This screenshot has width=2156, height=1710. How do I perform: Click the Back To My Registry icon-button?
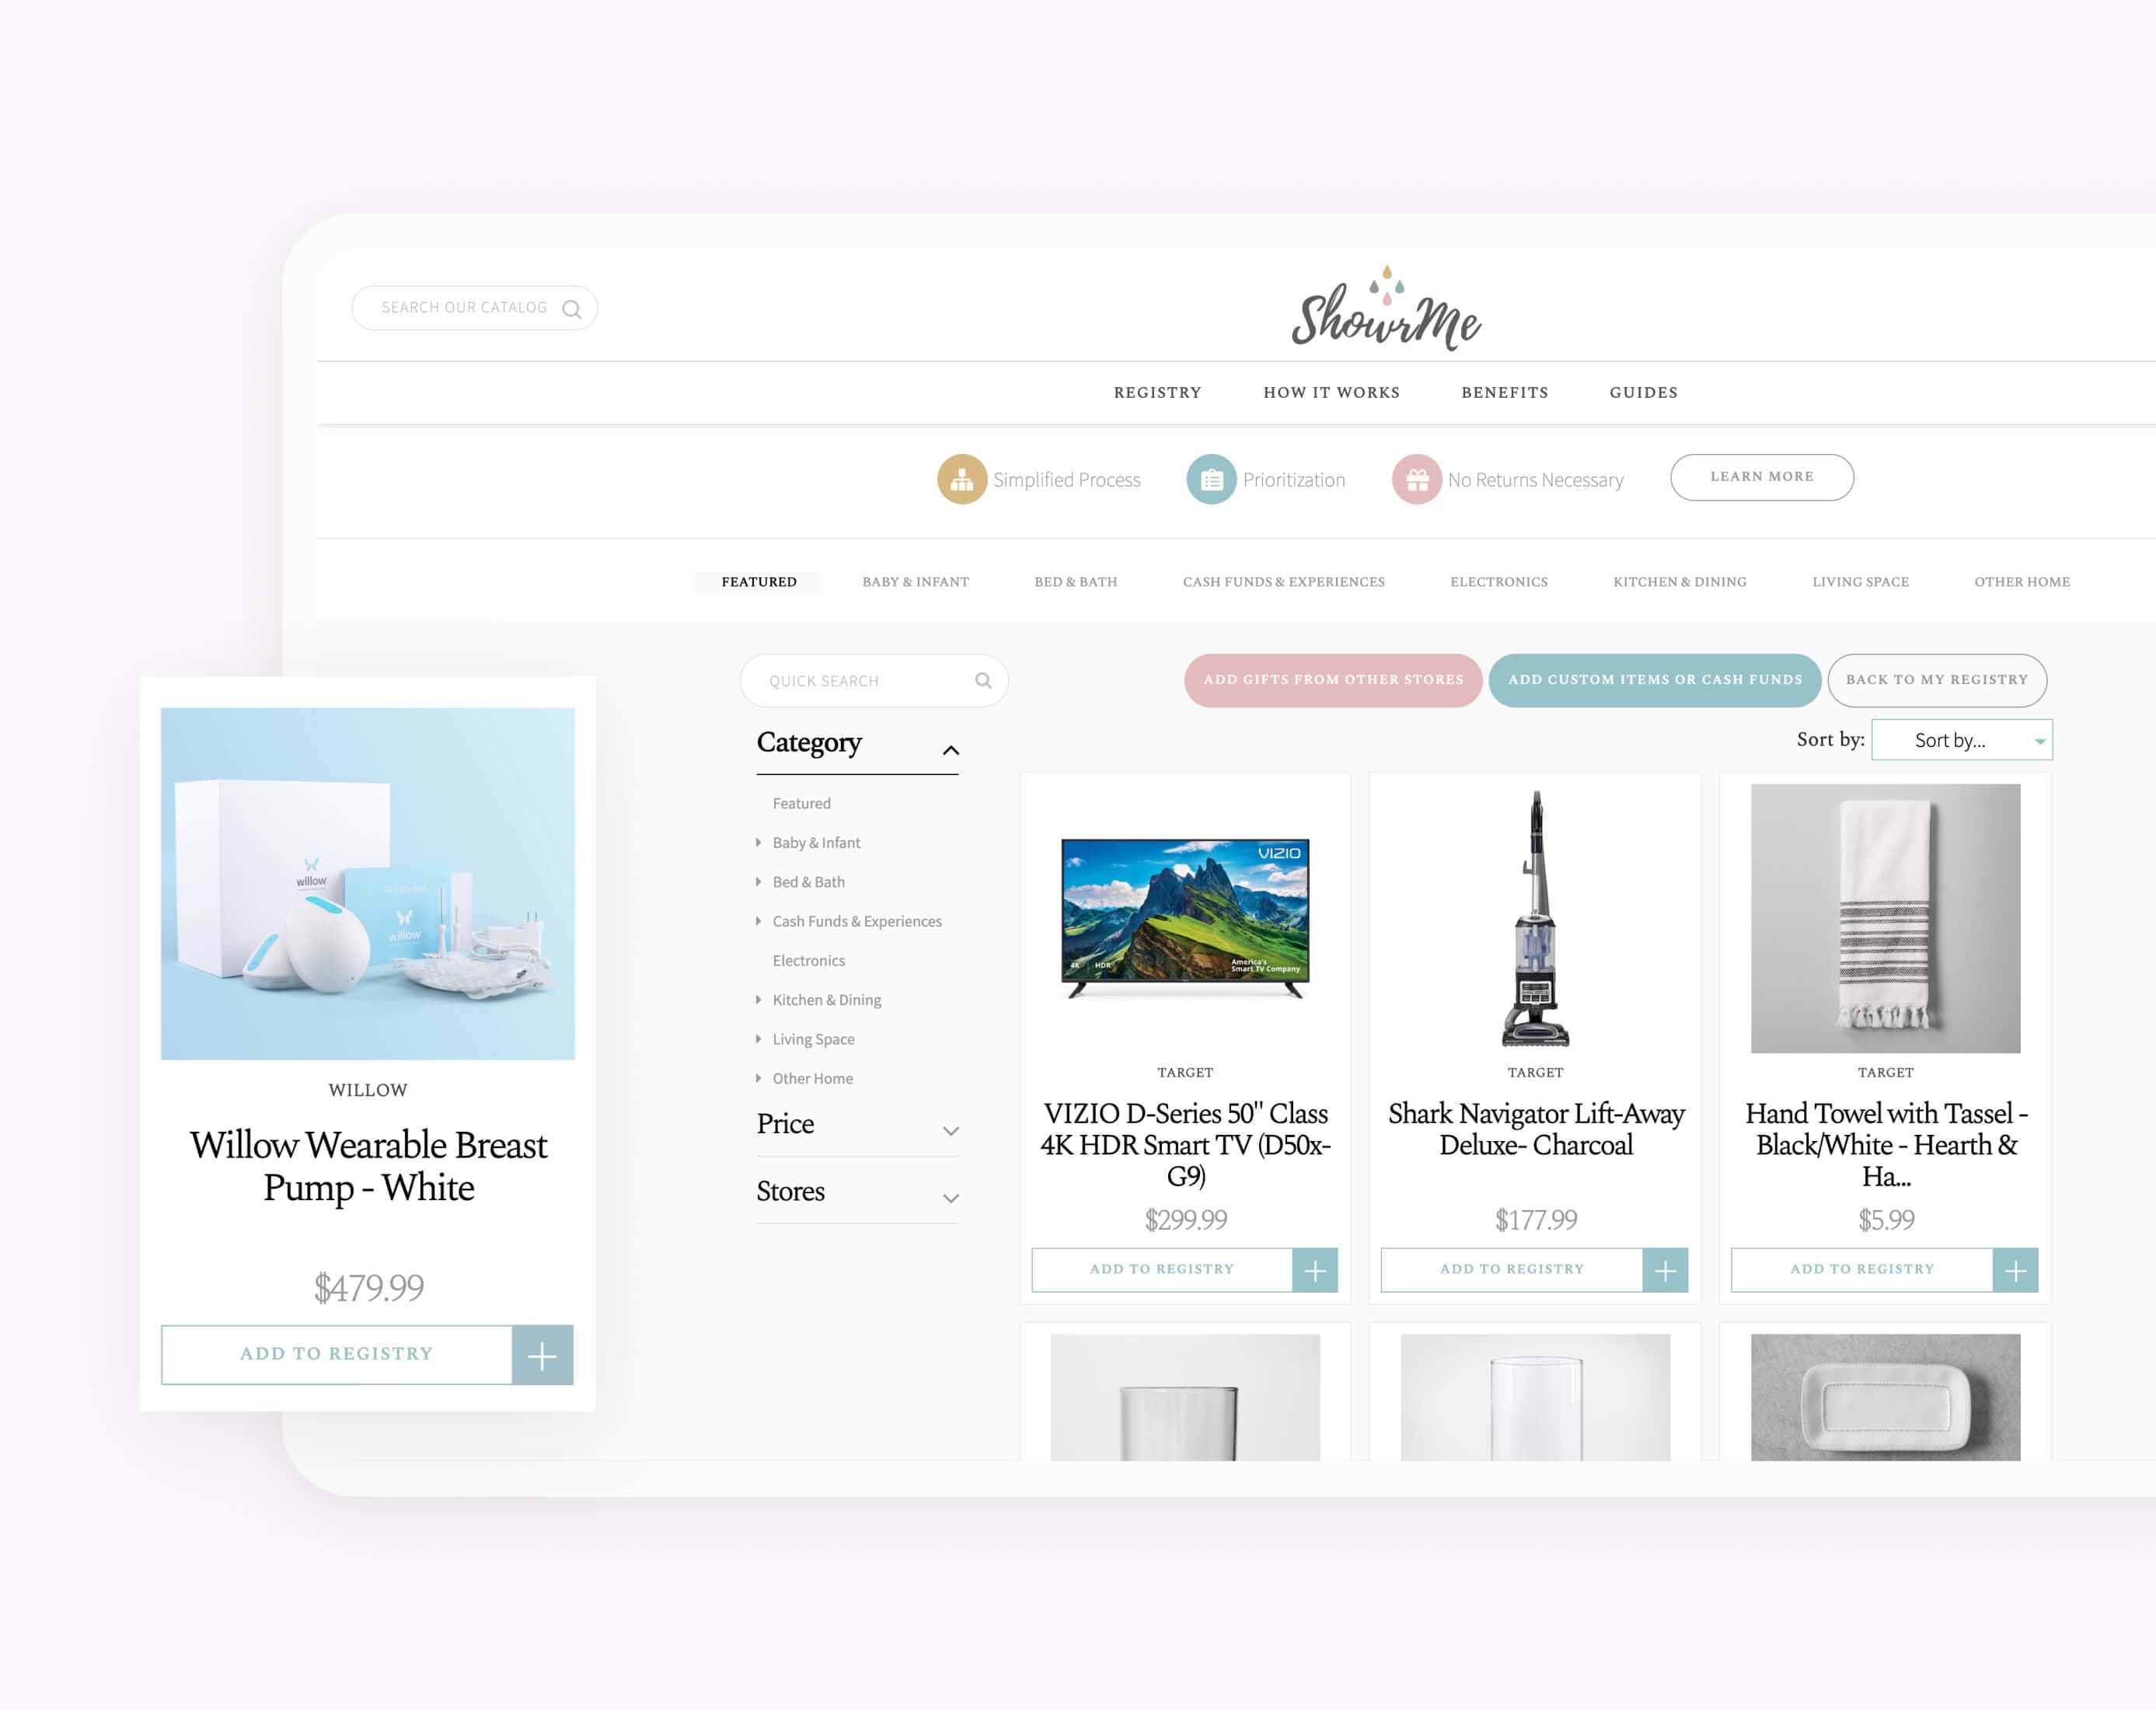pyautogui.click(x=1938, y=679)
